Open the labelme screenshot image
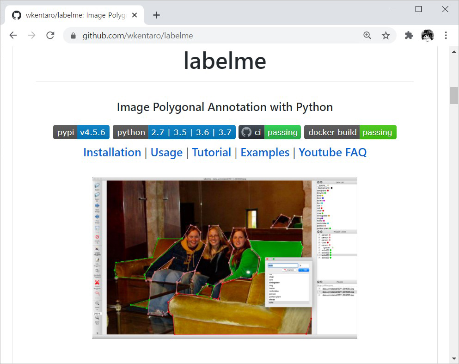This screenshot has height=364, width=459. tap(225, 258)
